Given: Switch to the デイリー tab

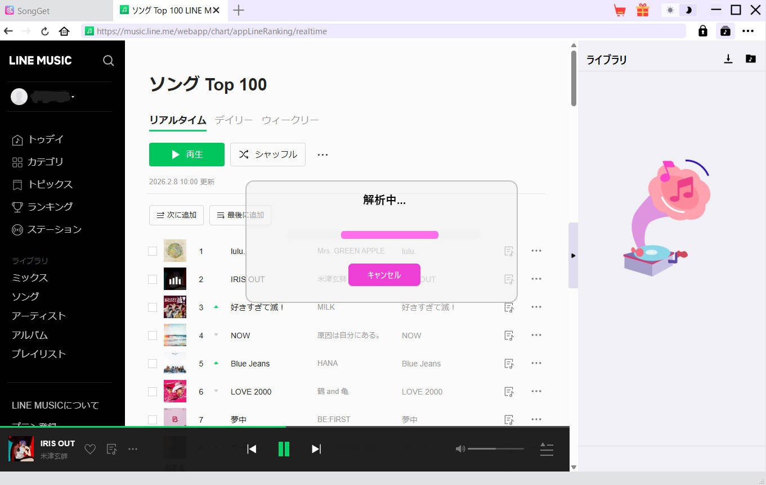Looking at the screenshot, I should pos(233,120).
